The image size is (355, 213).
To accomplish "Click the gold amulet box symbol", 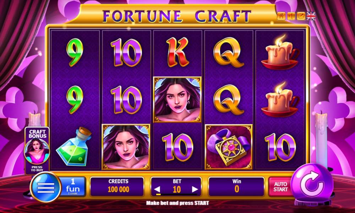I will coord(228,147).
